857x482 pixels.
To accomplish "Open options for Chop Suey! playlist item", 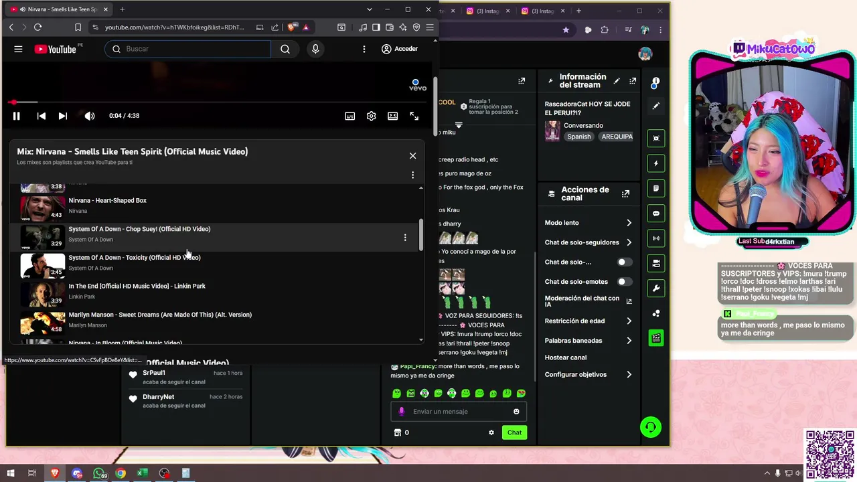I will (405, 238).
